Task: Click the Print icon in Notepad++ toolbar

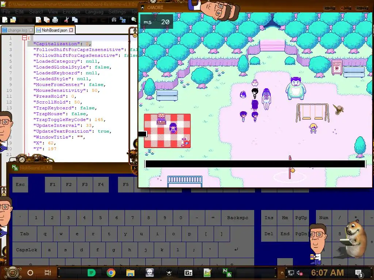Action: [55, 20]
